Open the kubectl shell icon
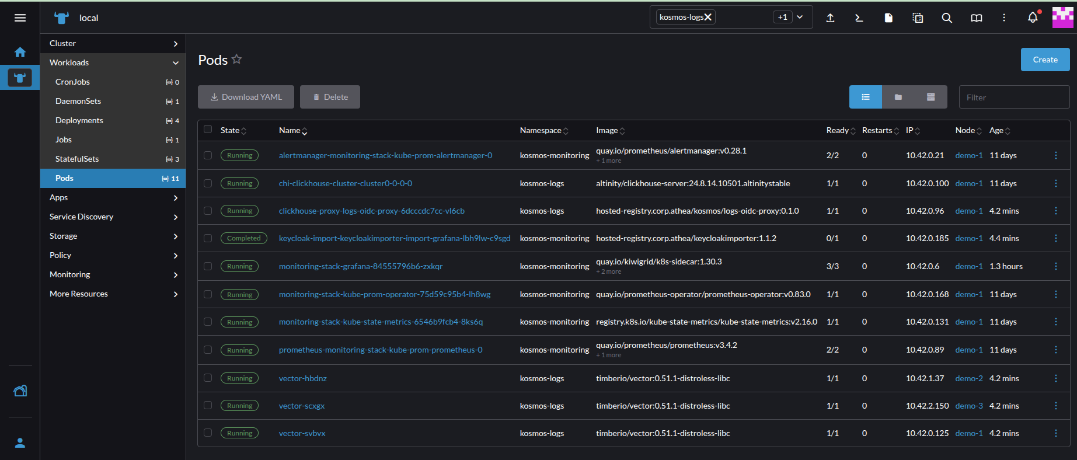The height and width of the screenshot is (460, 1077). (x=859, y=18)
